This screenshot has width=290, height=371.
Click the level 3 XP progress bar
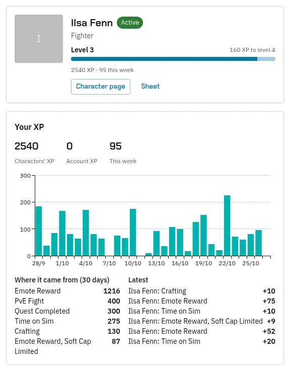click(x=173, y=59)
